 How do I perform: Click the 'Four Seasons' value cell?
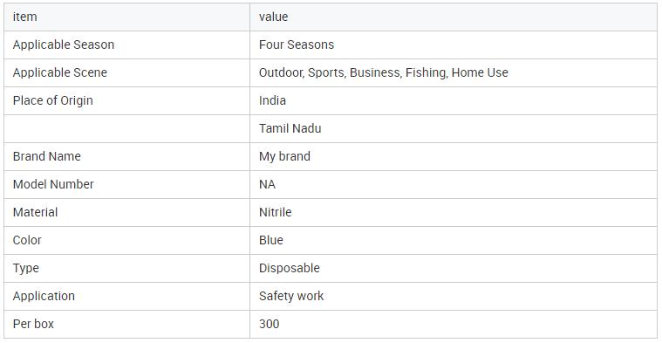tap(454, 45)
